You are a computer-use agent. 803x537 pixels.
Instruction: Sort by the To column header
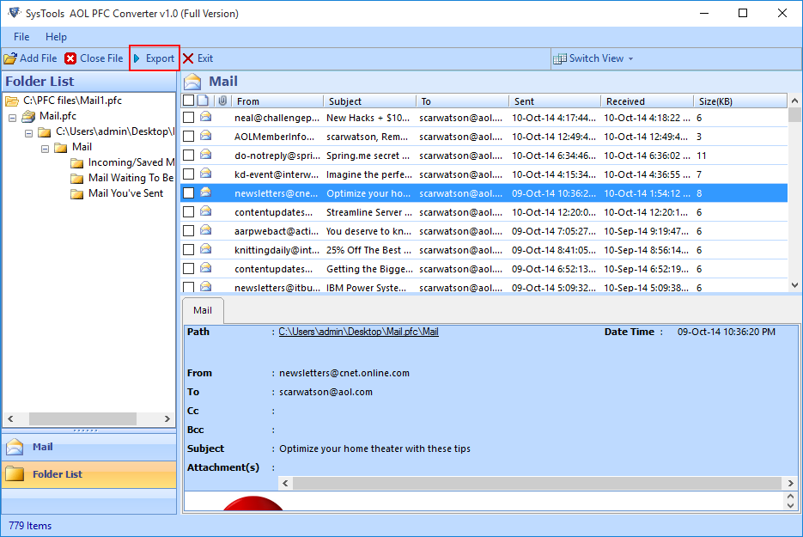462,101
